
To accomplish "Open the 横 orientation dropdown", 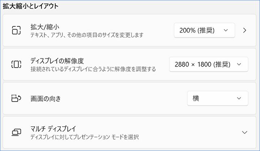I will (x=217, y=98).
